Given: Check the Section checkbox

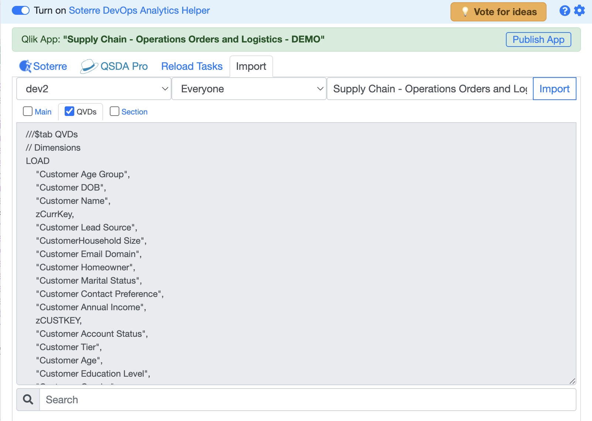Looking at the screenshot, I should [x=115, y=111].
